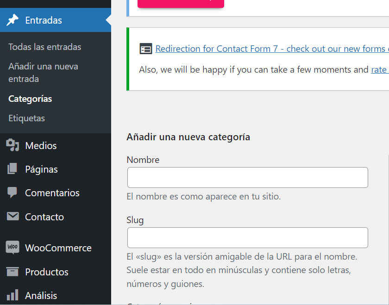Screen dimensions: 389x305
Task: Select the Páginas page icon
Action: (x=13, y=169)
